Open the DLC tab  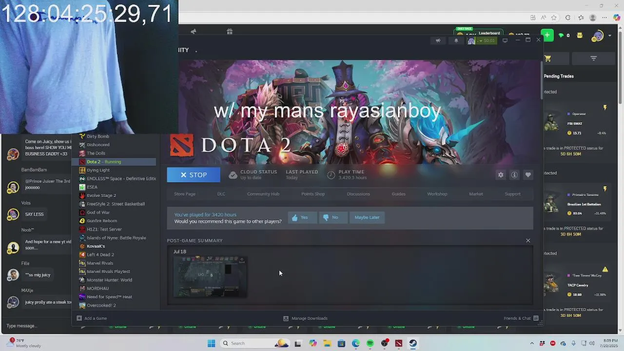[x=221, y=194]
